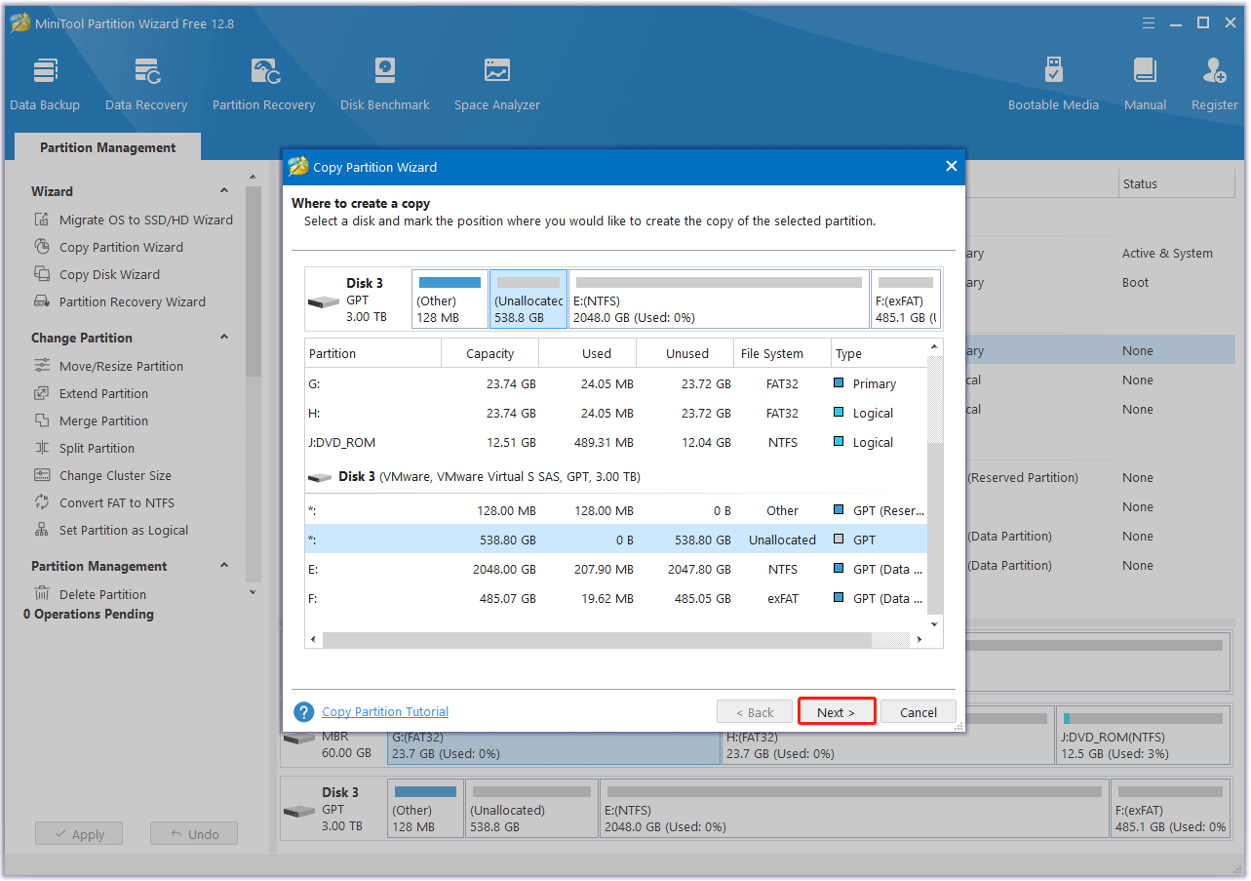Click Merge Partition icon
This screenshot has width=1251, height=881.
(42, 420)
